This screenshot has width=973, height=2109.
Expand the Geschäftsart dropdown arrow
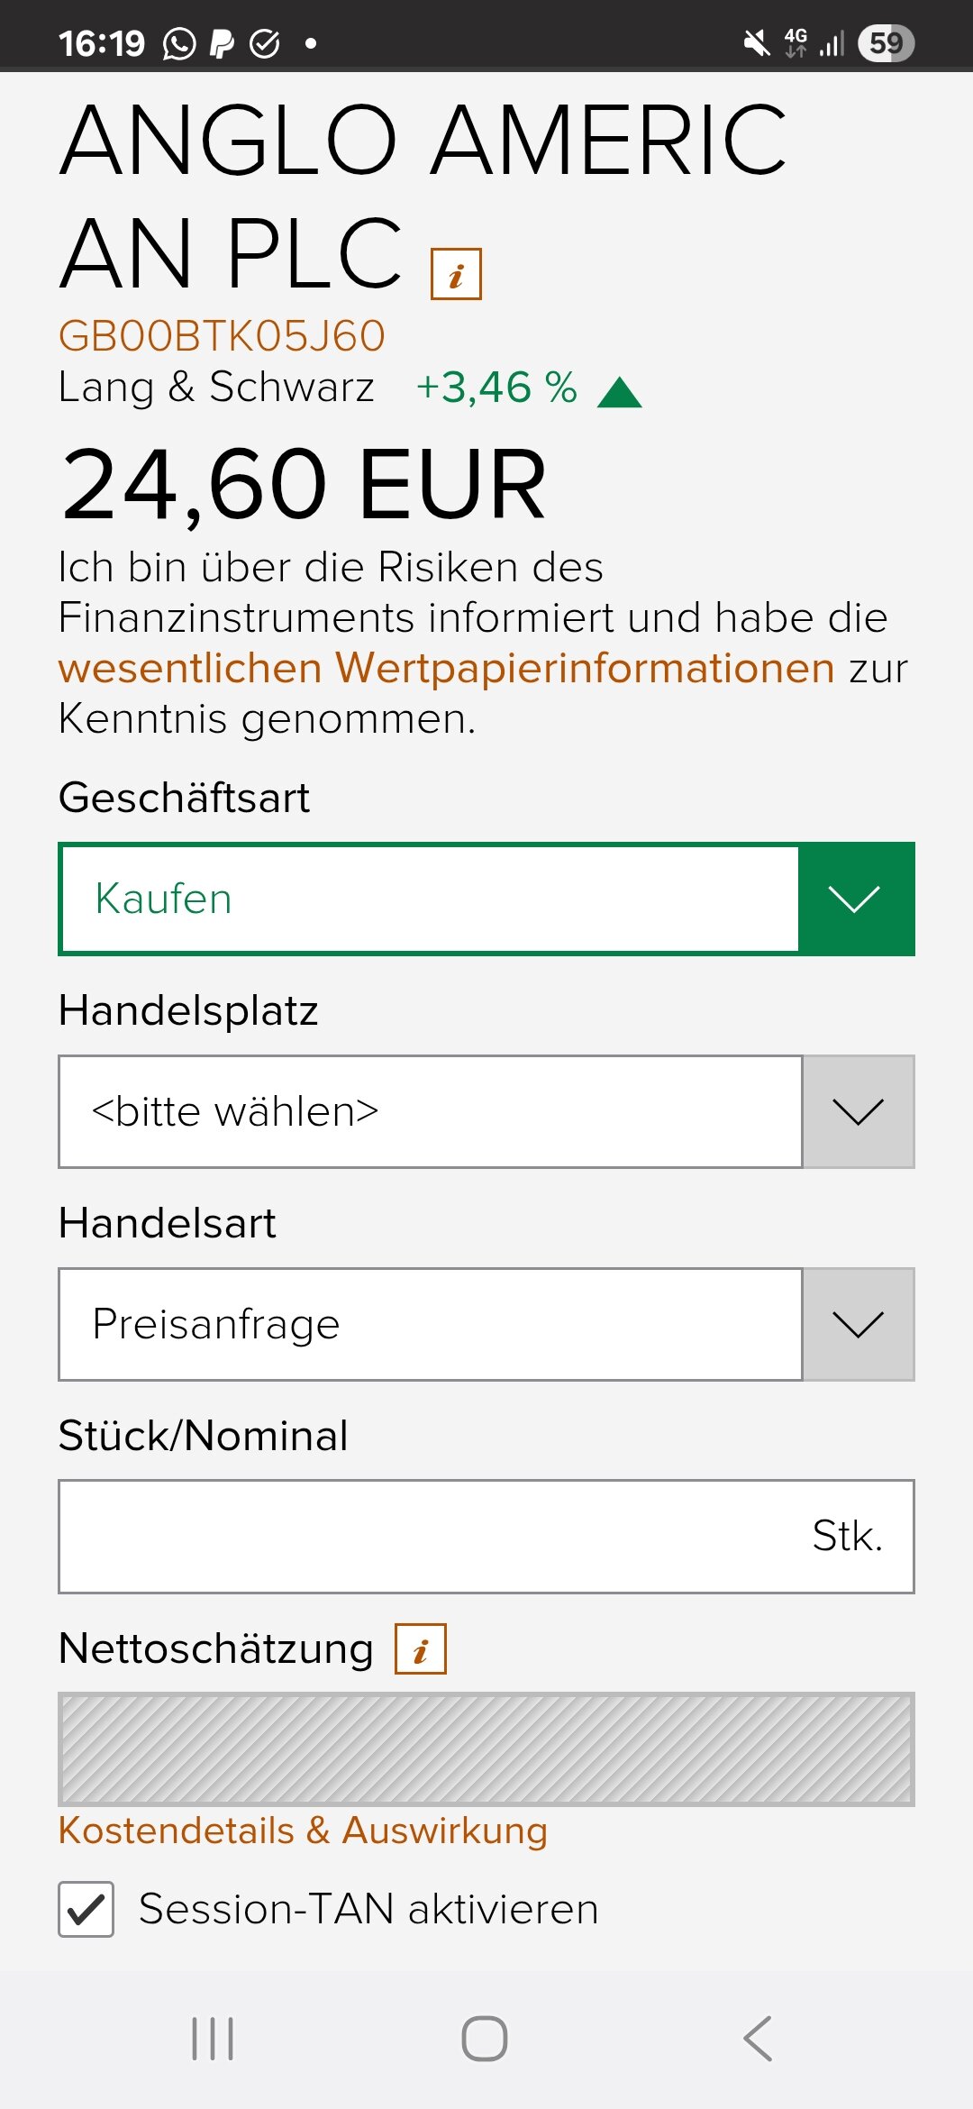(855, 899)
